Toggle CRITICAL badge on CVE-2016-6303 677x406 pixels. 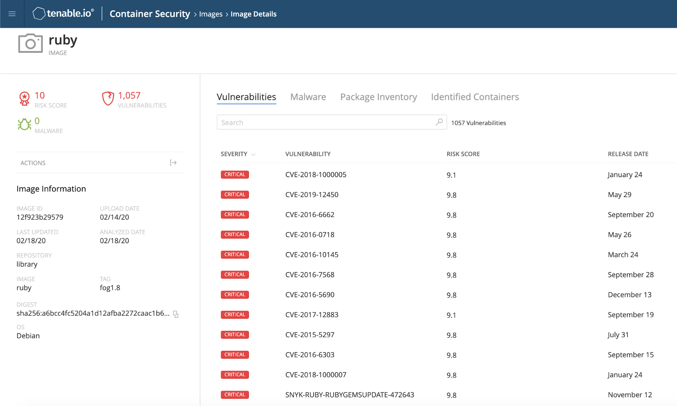pyautogui.click(x=235, y=354)
